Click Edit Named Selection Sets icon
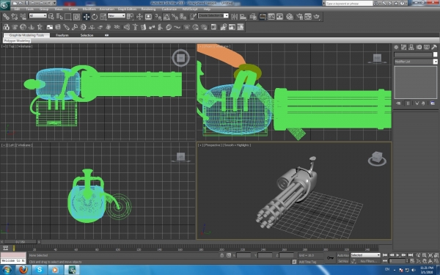Screen dimensions: 440x275 pos(193,17)
